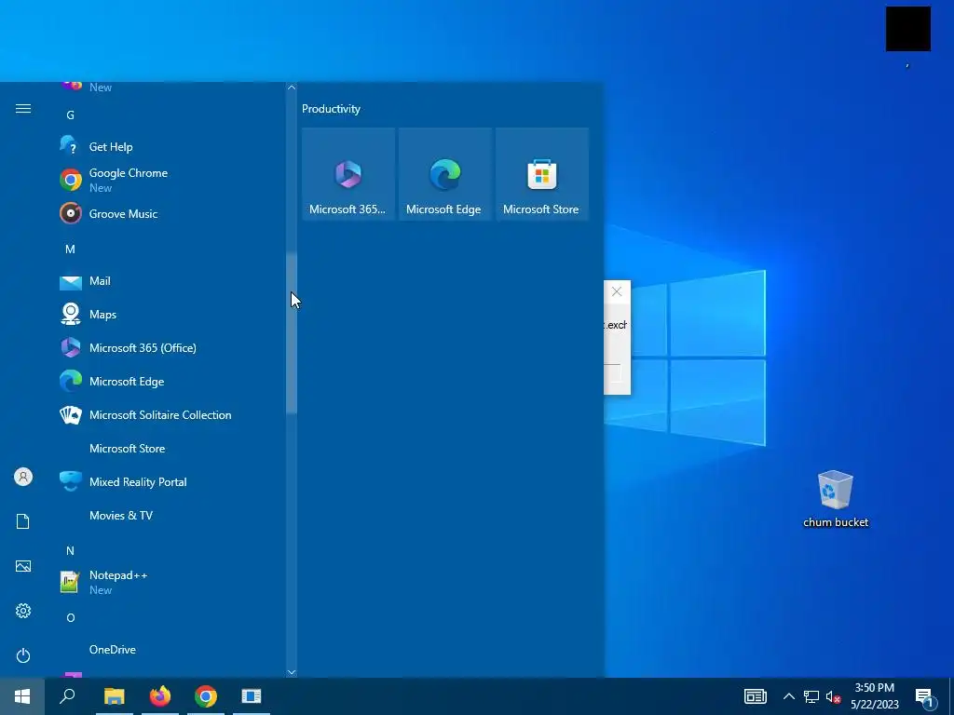Click the letter O section header
The image size is (954, 715).
coord(71,618)
